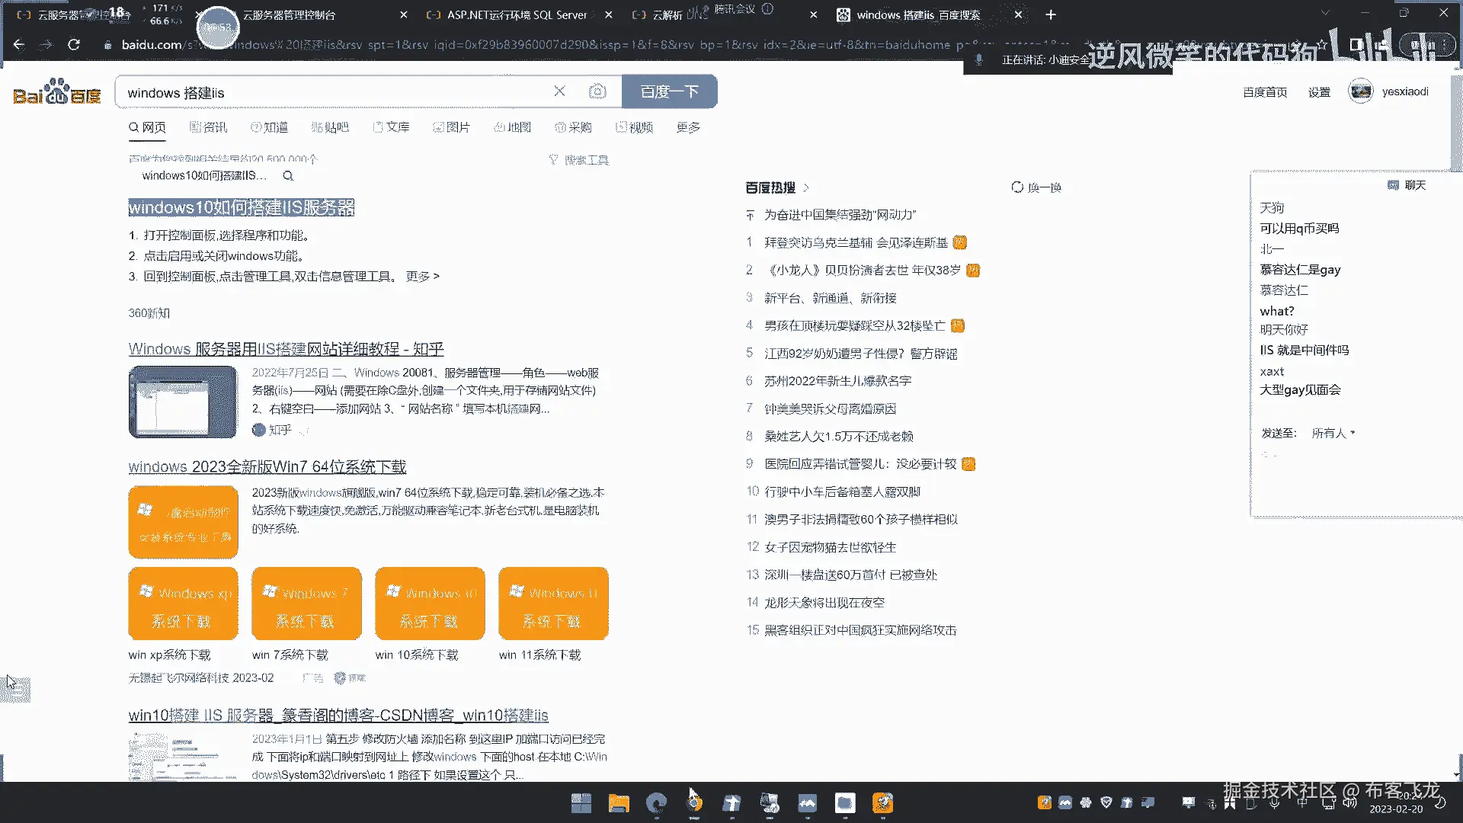The image size is (1463, 823).
Task: Click the camera image search icon
Action: coord(597,91)
